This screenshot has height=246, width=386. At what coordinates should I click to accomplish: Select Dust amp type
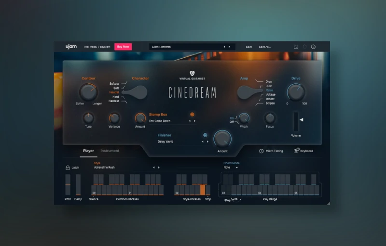coord(269,86)
